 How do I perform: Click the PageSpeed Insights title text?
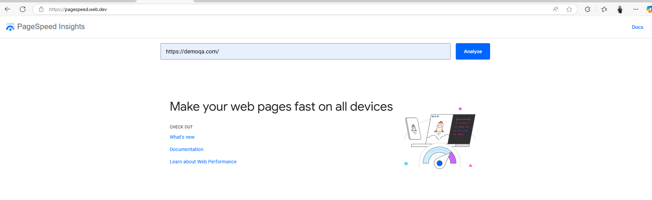coord(51,27)
